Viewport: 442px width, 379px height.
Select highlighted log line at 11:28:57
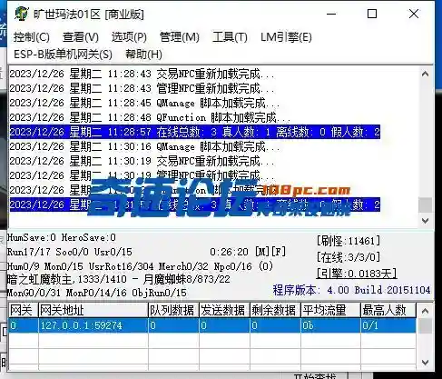(x=195, y=132)
